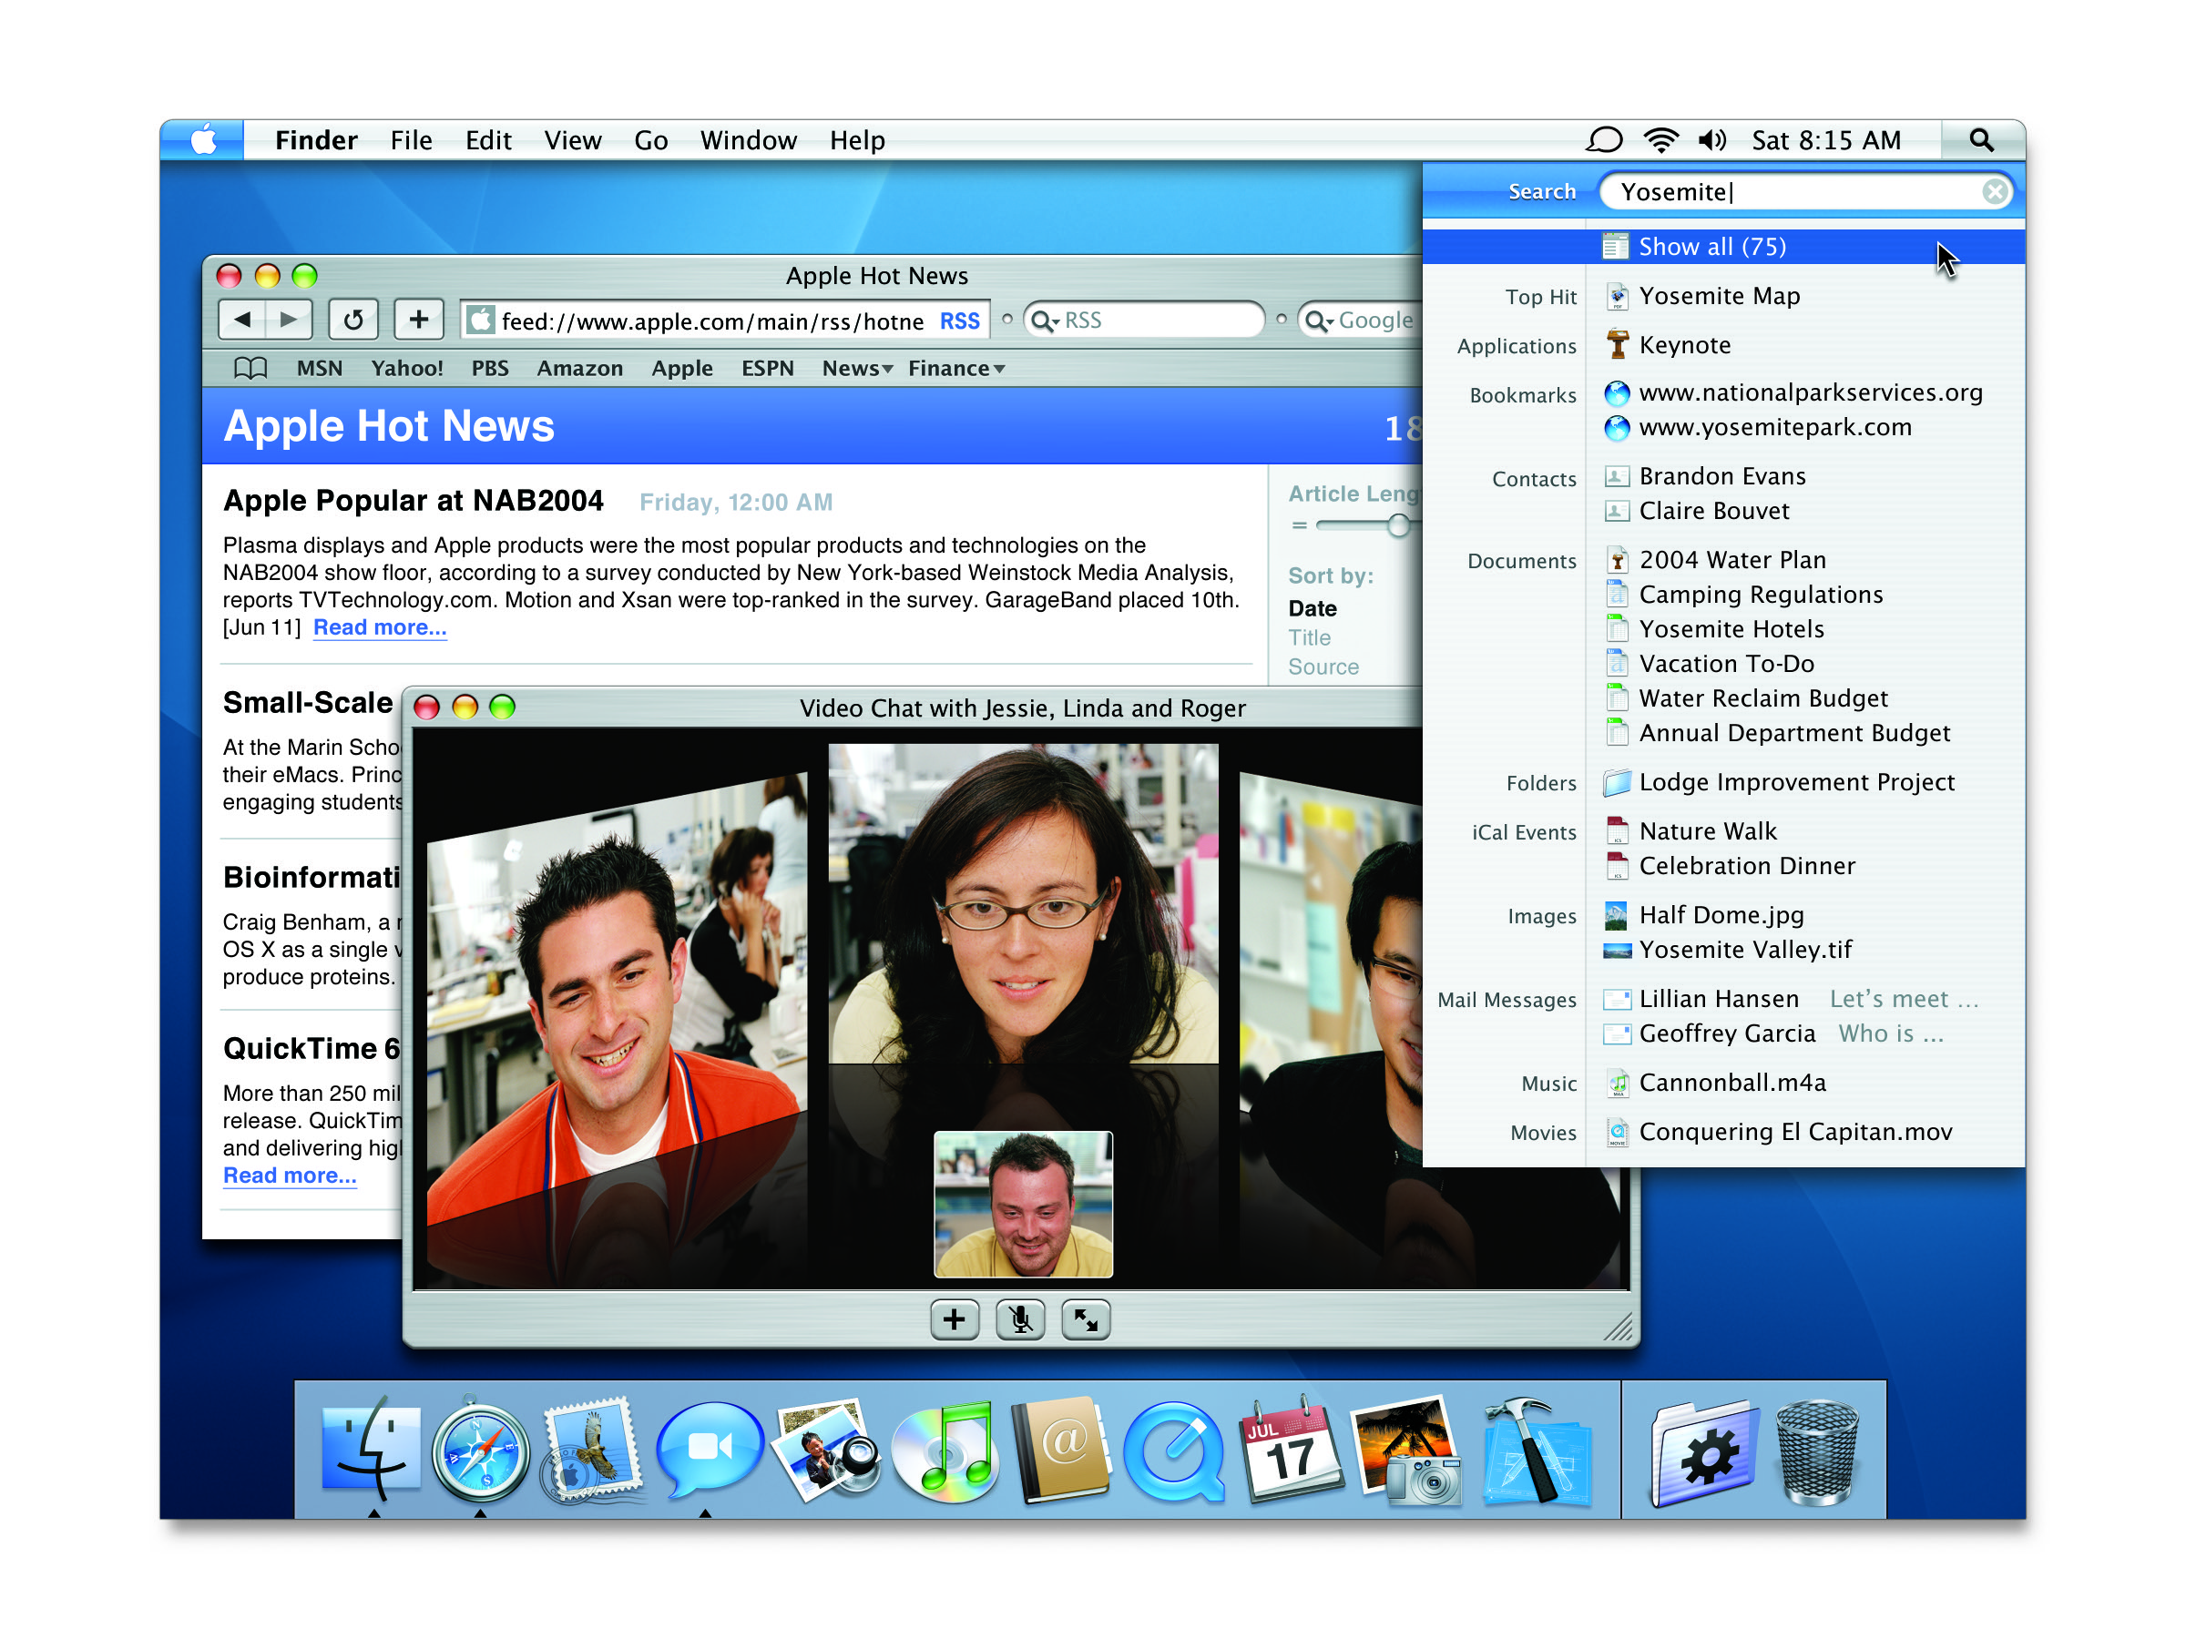Open the Yahoo! bookmark in the bookmarks bar
The image size is (2186, 1639).
click(x=407, y=369)
